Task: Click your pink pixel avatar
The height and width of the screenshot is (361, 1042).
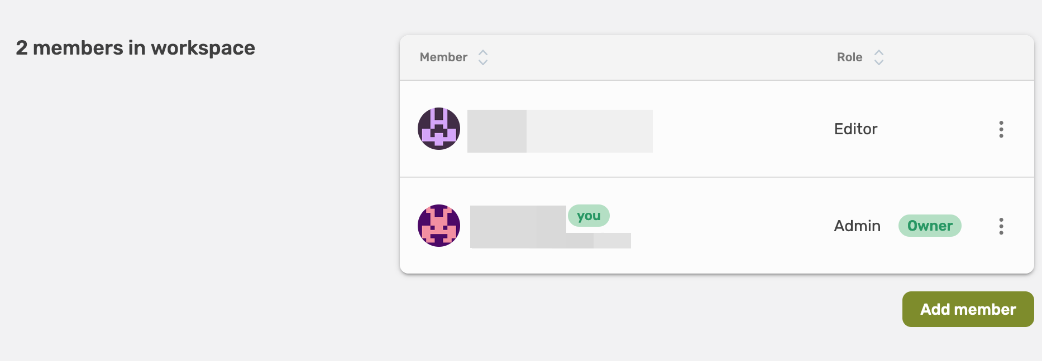Action: (439, 226)
